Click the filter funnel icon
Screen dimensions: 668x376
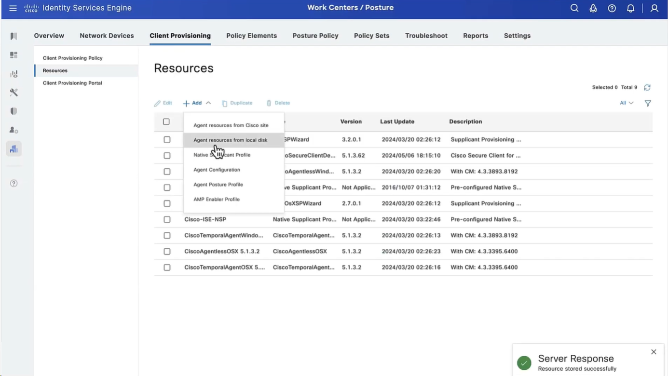(648, 103)
